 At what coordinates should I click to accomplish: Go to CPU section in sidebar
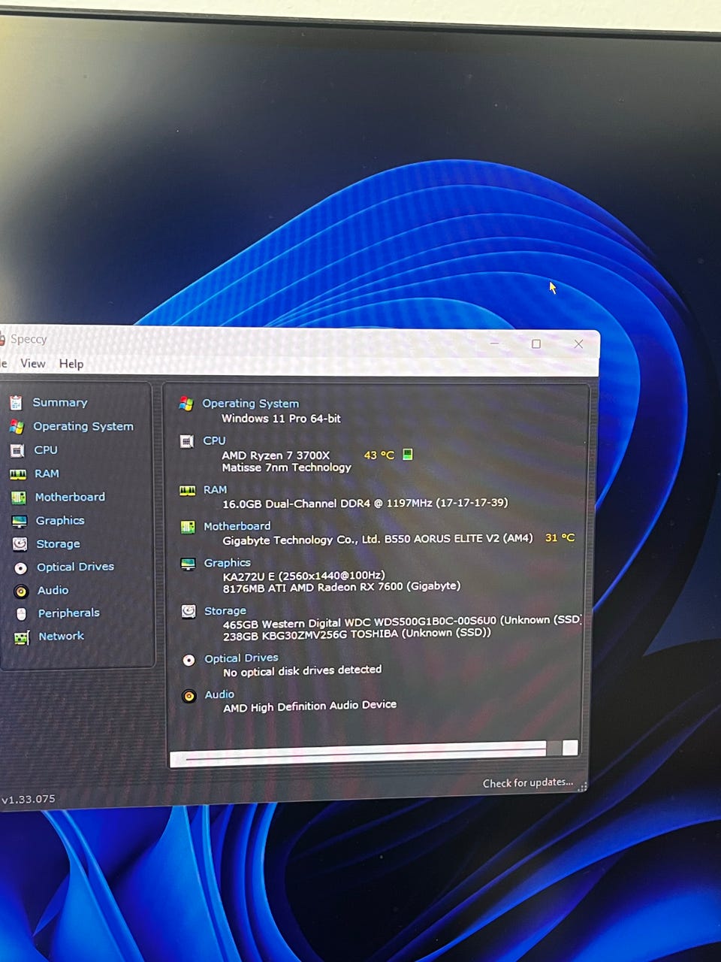tap(46, 449)
